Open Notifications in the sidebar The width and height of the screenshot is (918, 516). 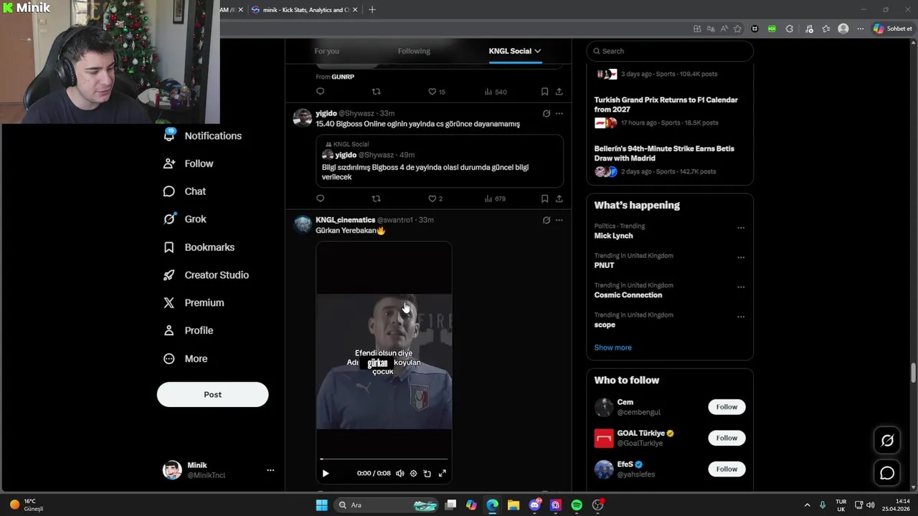203,135
